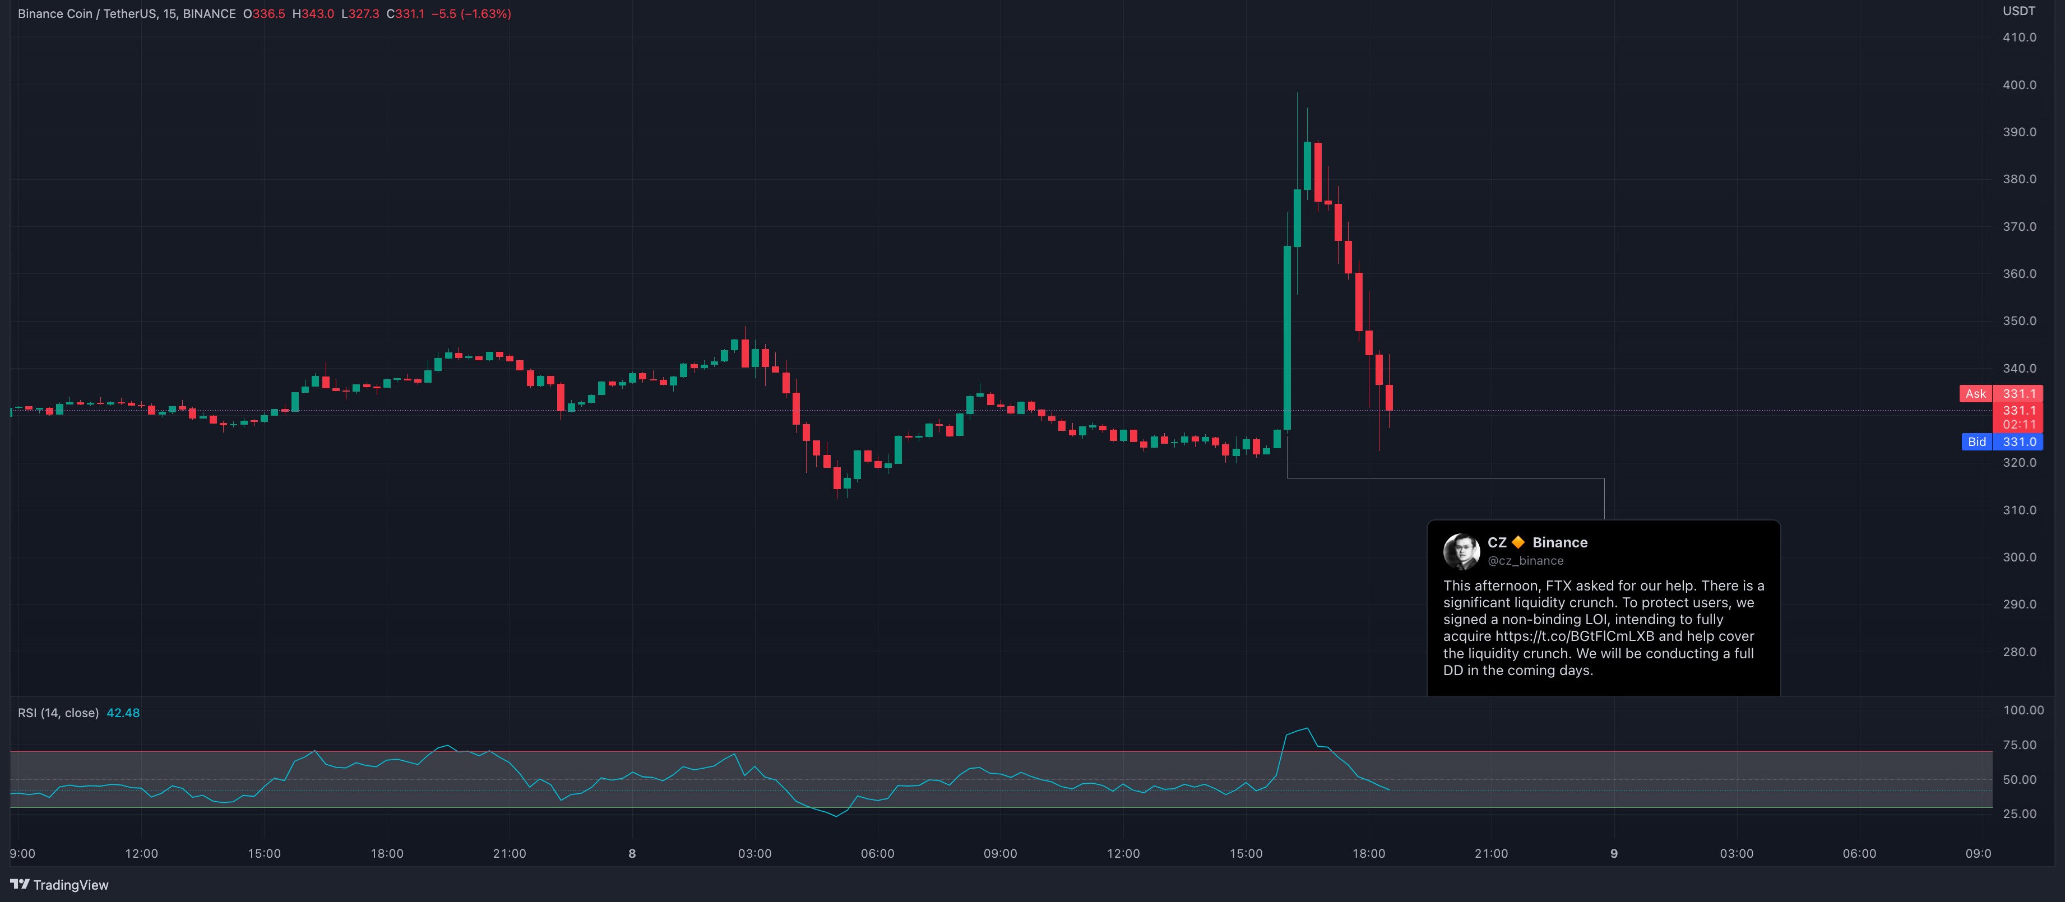Click the date label '8' on time axis

click(x=632, y=854)
